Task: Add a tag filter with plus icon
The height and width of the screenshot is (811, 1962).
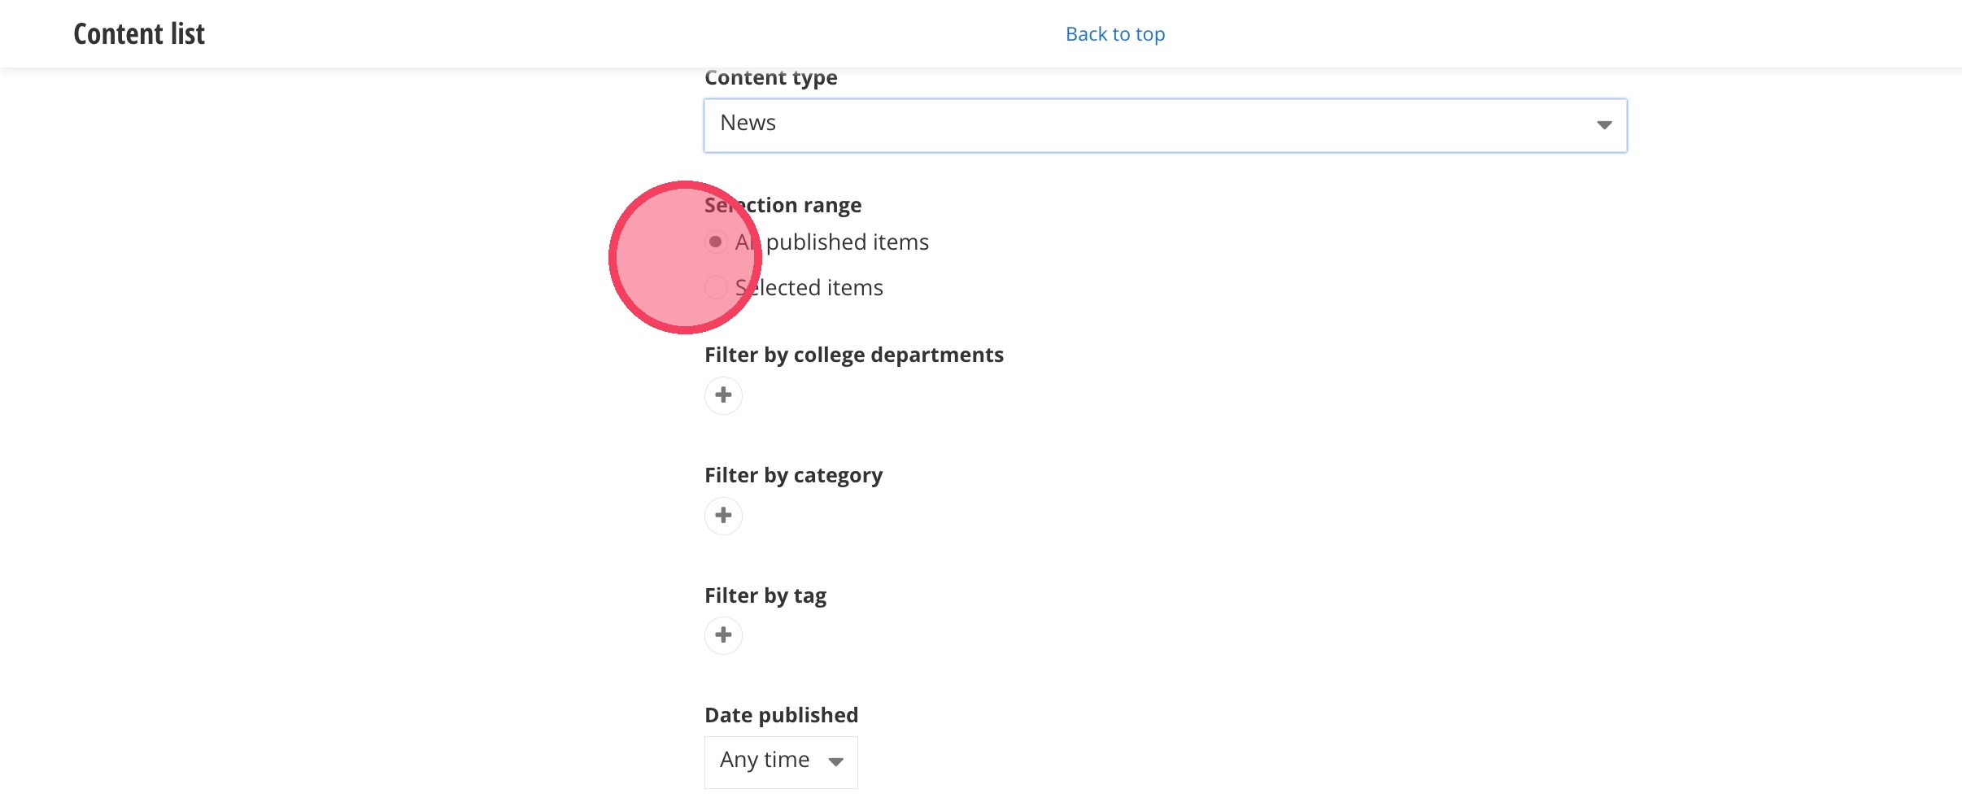Action: tap(723, 635)
